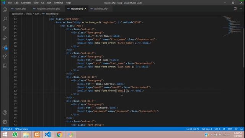Switch to Visual Studio Code taskbar icon
245x138 pixels.
coord(48,135)
